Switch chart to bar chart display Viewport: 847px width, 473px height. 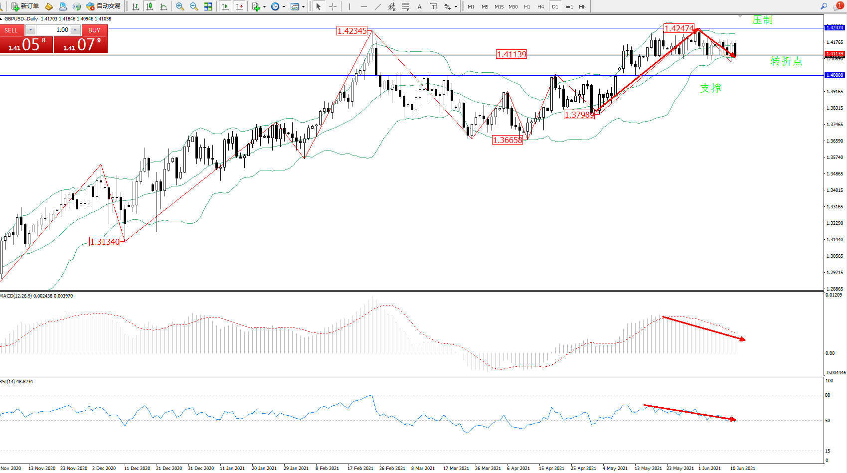pos(135,6)
